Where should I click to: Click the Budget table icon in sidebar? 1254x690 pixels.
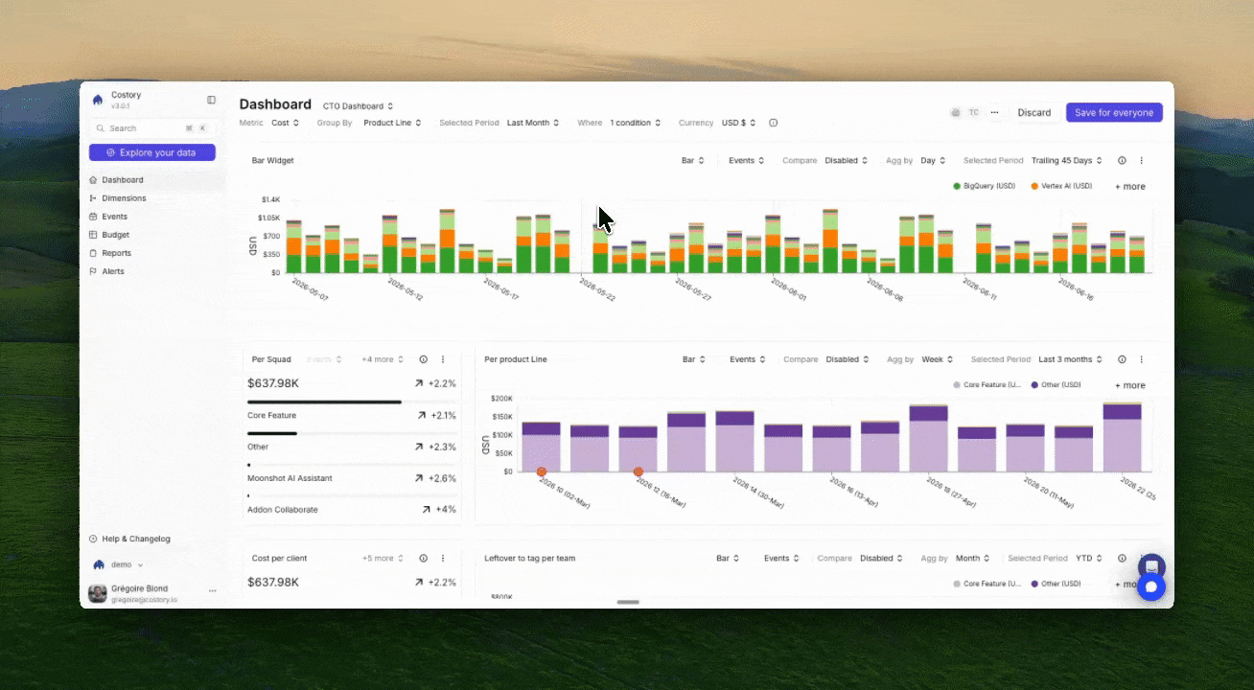click(93, 235)
